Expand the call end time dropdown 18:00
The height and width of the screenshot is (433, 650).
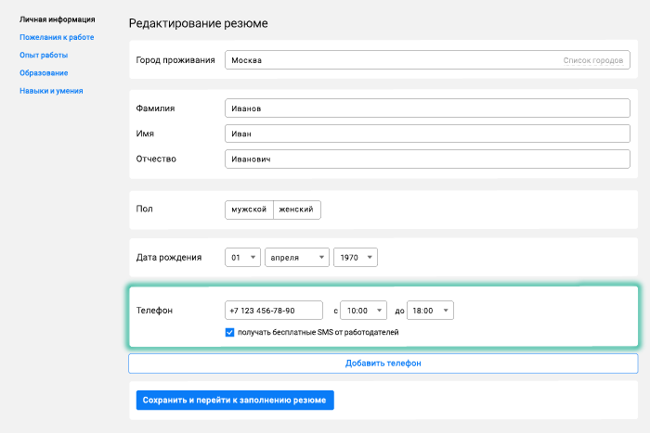pyautogui.click(x=432, y=311)
